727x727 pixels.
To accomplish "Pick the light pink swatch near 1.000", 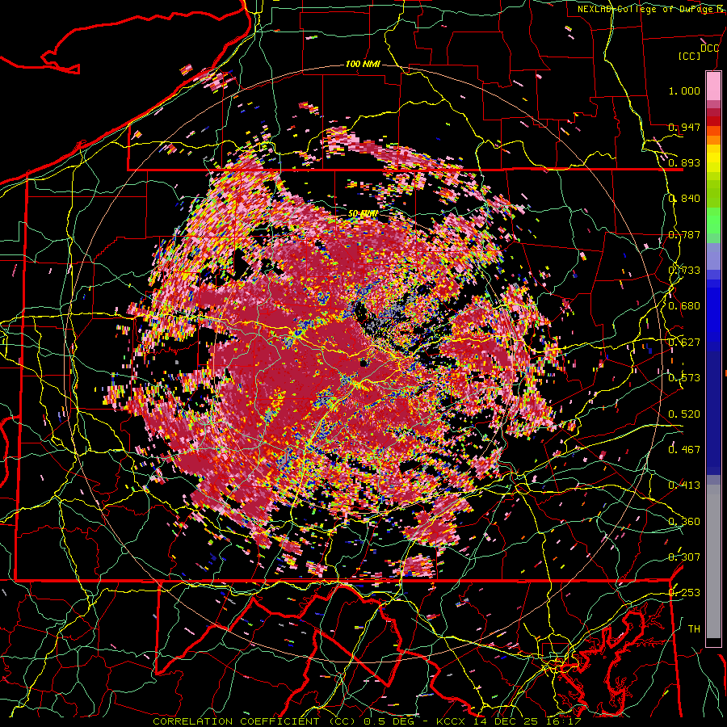I will point(713,86).
